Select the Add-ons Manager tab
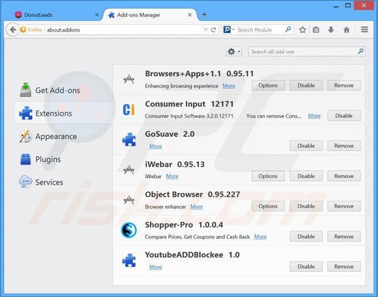Image resolution: width=378 pixels, height=297 pixels. 150,15
